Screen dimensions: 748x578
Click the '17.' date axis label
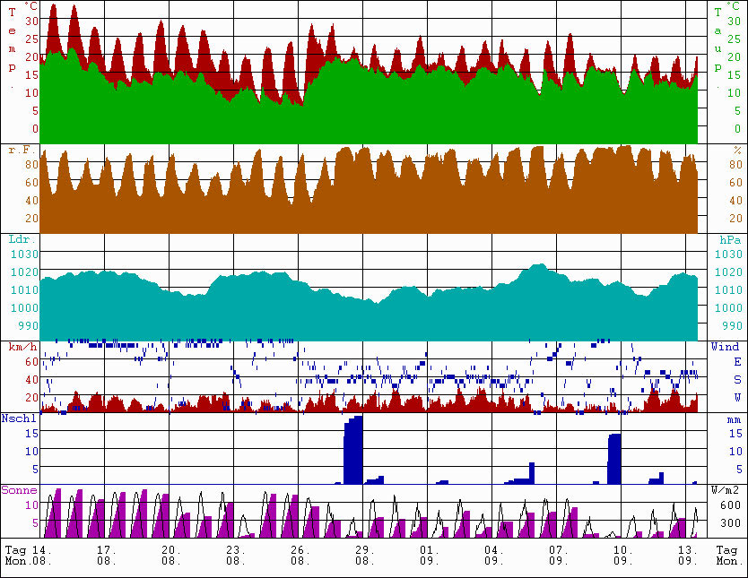pos(107,550)
